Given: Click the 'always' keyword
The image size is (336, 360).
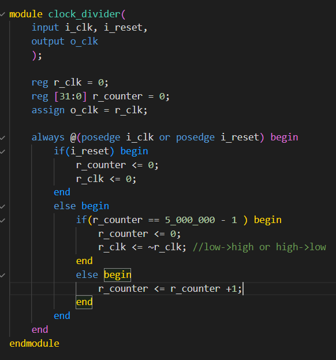Looking at the screenshot, I should click(x=48, y=138).
